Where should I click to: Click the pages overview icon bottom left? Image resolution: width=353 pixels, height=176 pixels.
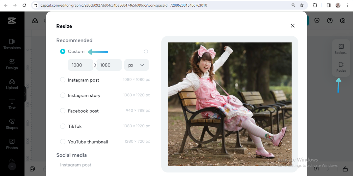(32, 169)
